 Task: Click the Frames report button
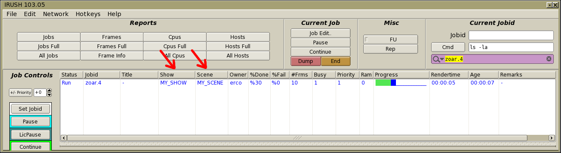click(112, 37)
